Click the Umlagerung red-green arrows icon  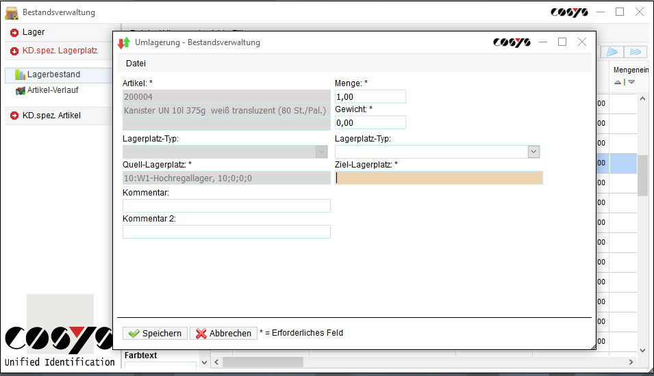point(124,42)
